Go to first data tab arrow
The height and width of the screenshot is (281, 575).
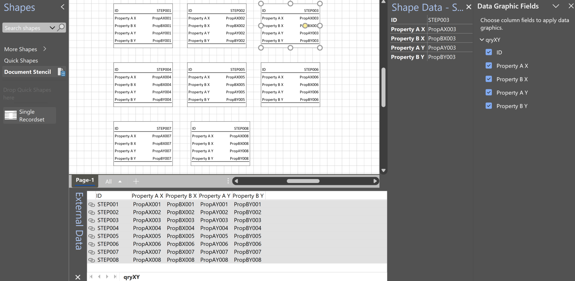91,277
